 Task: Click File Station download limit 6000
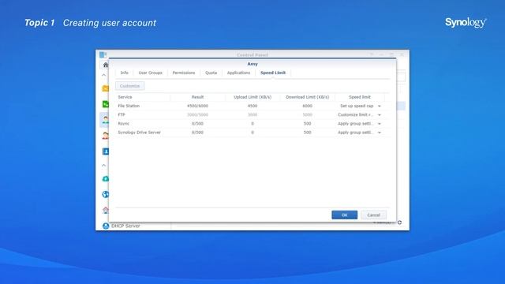point(307,106)
